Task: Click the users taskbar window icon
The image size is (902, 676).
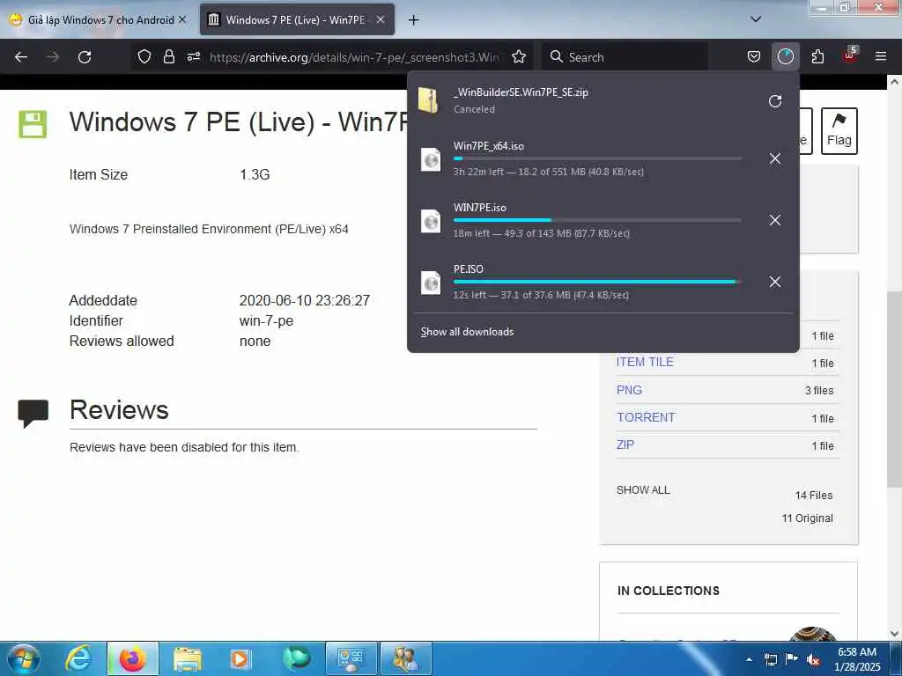Action: (405, 658)
